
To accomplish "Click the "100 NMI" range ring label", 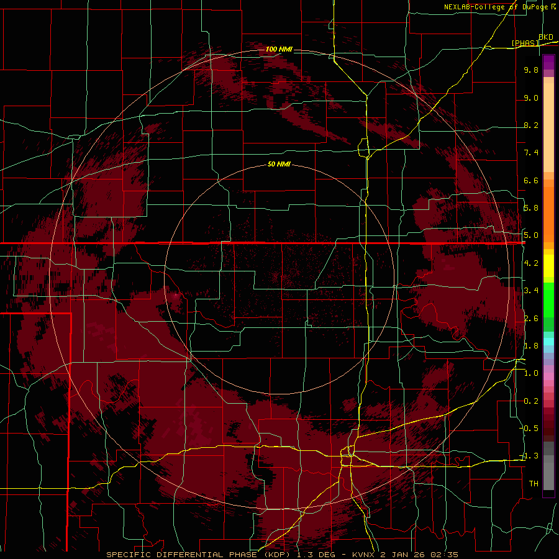I will click(x=279, y=49).
